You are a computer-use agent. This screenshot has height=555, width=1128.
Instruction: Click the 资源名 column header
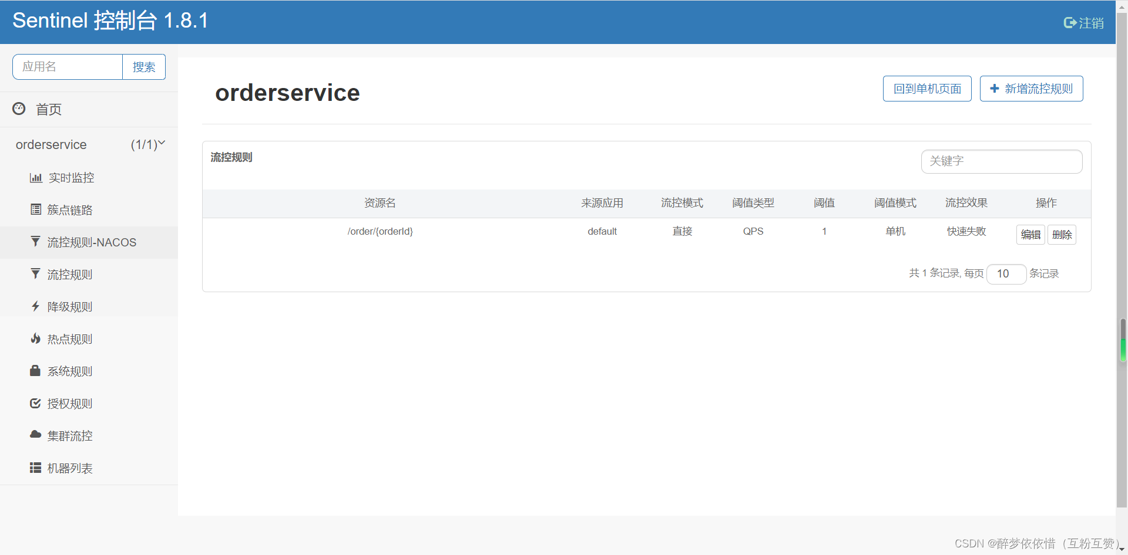point(380,203)
